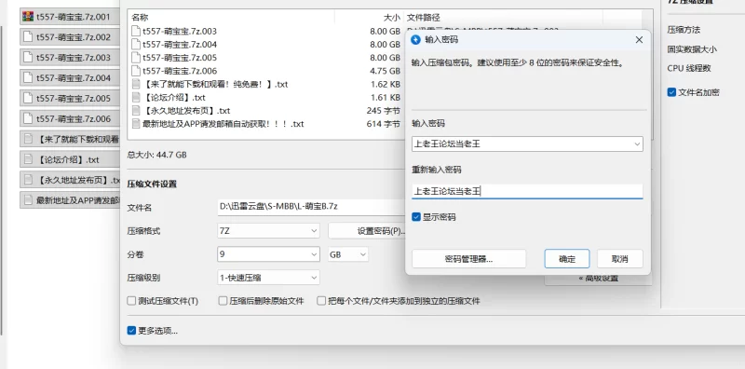The image size is (745, 369).
Task: Select 245 字节 size value
Action: pyautogui.click(x=384, y=111)
